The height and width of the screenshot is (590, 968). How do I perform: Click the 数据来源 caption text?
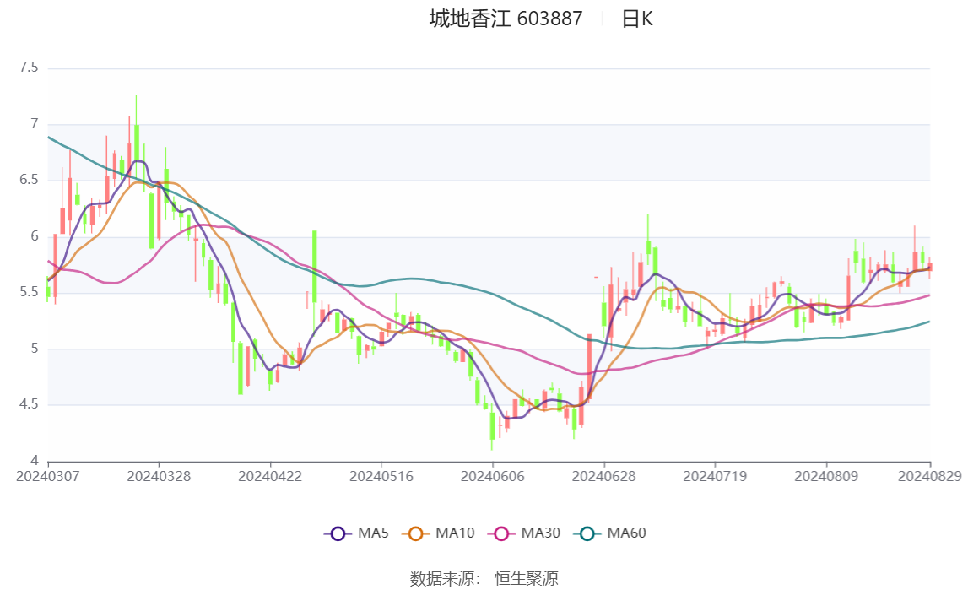(x=444, y=578)
